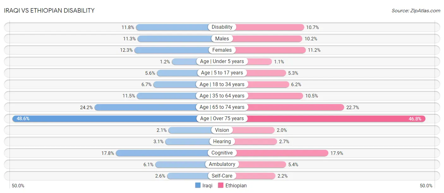Click the Iraqi blue legend swatch
The image size is (444, 193).
click(x=198, y=185)
